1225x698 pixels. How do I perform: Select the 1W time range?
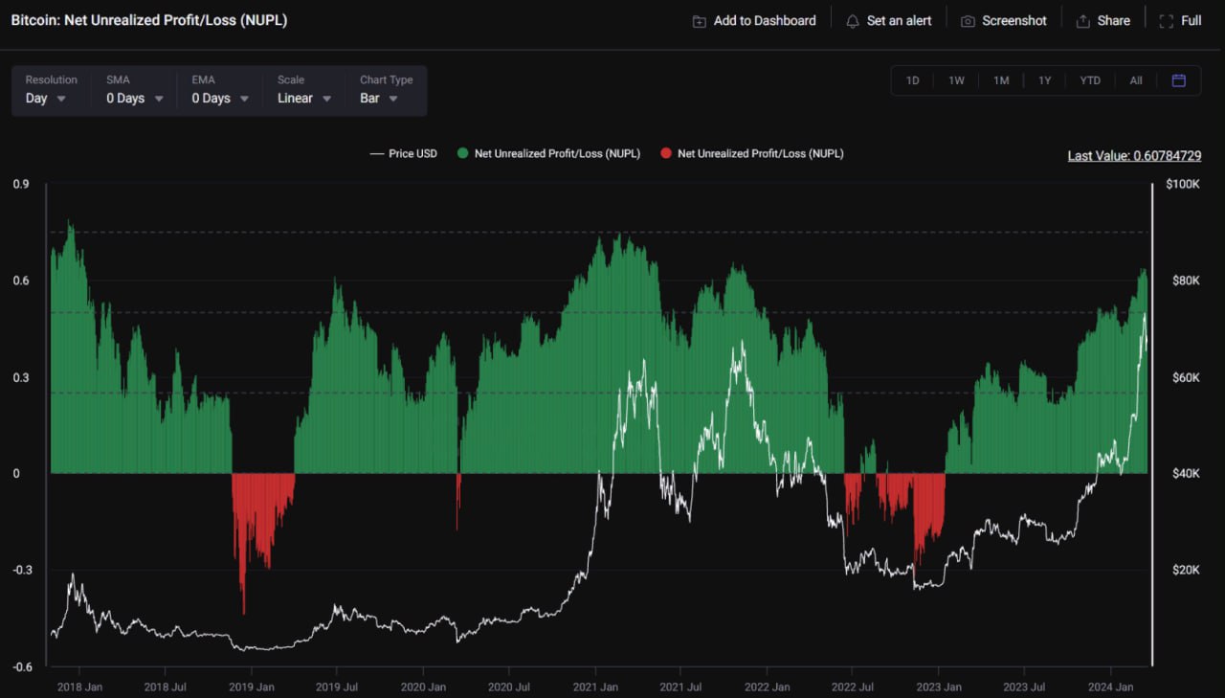tap(956, 80)
